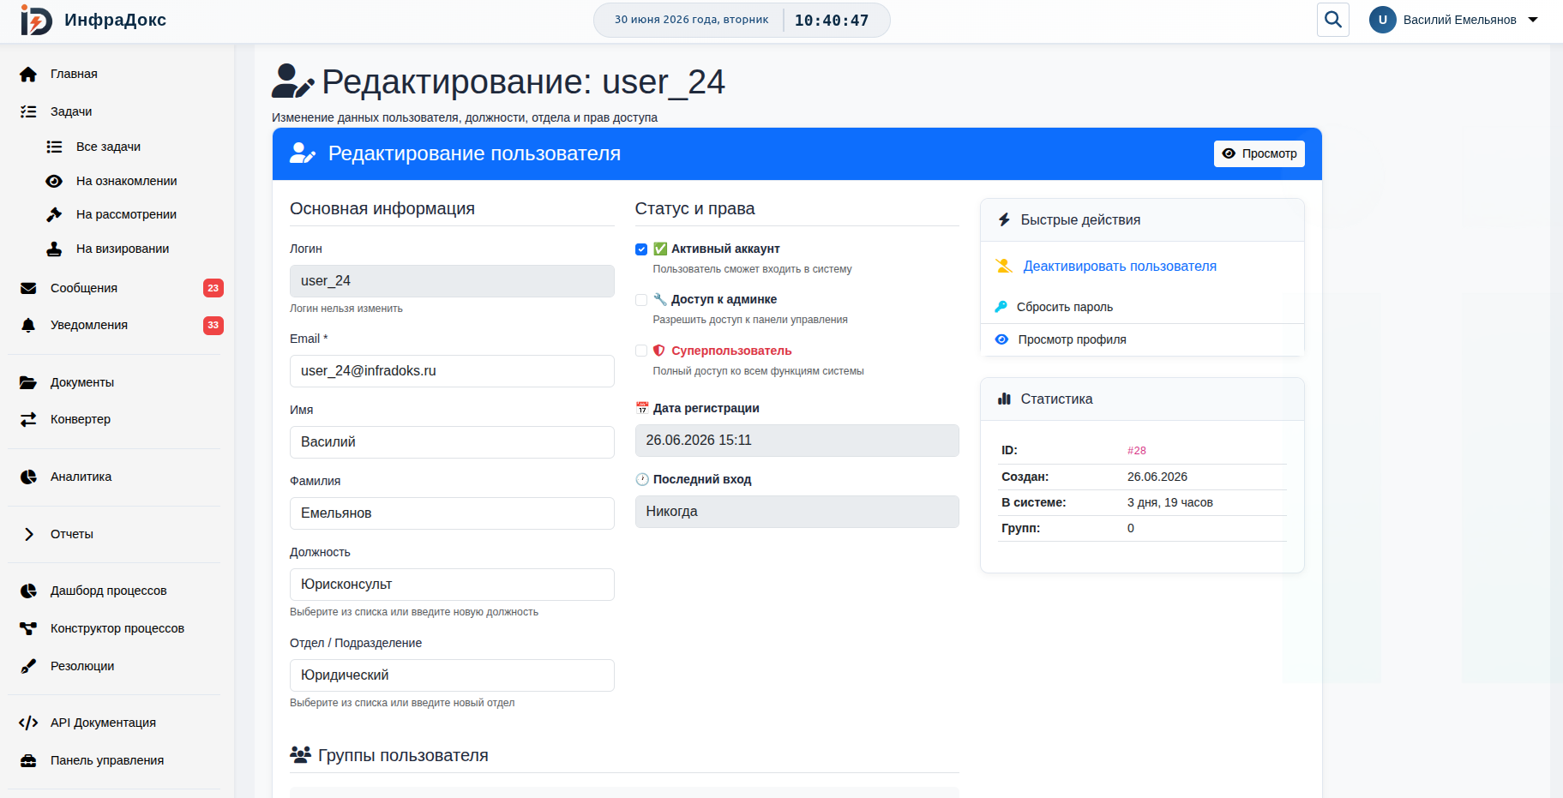This screenshot has height=798, width=1563.
Task: Click the Панель управления toolbox icon
Action: pyautogui.click(x=28, y=760)
